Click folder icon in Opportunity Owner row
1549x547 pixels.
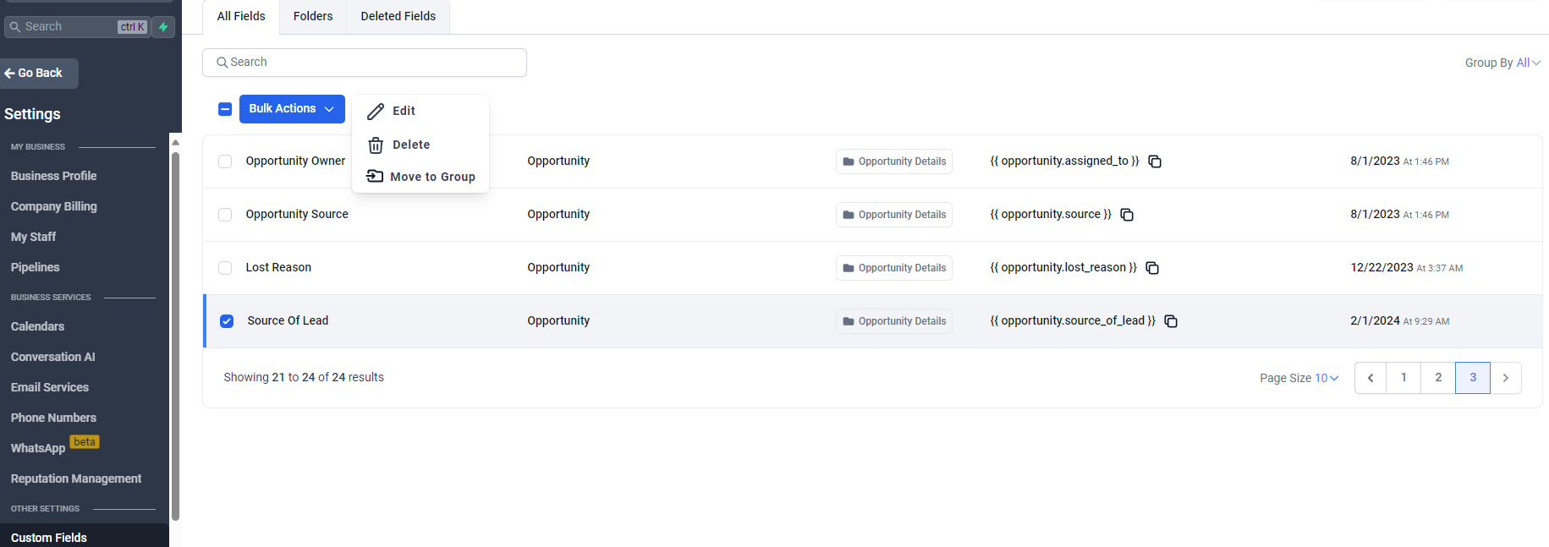click(849, 161)
